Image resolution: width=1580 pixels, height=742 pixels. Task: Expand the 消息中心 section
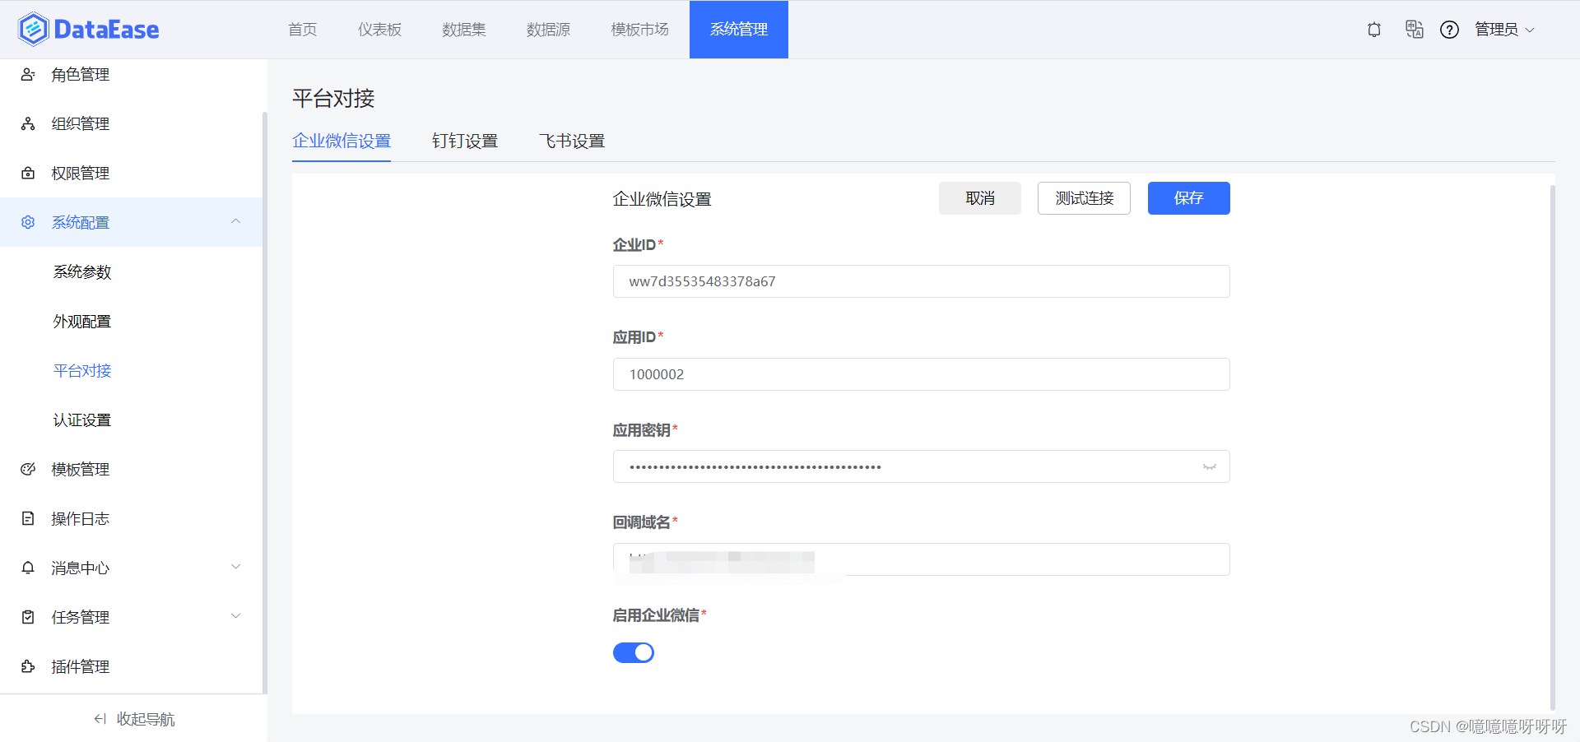point(236,567)
